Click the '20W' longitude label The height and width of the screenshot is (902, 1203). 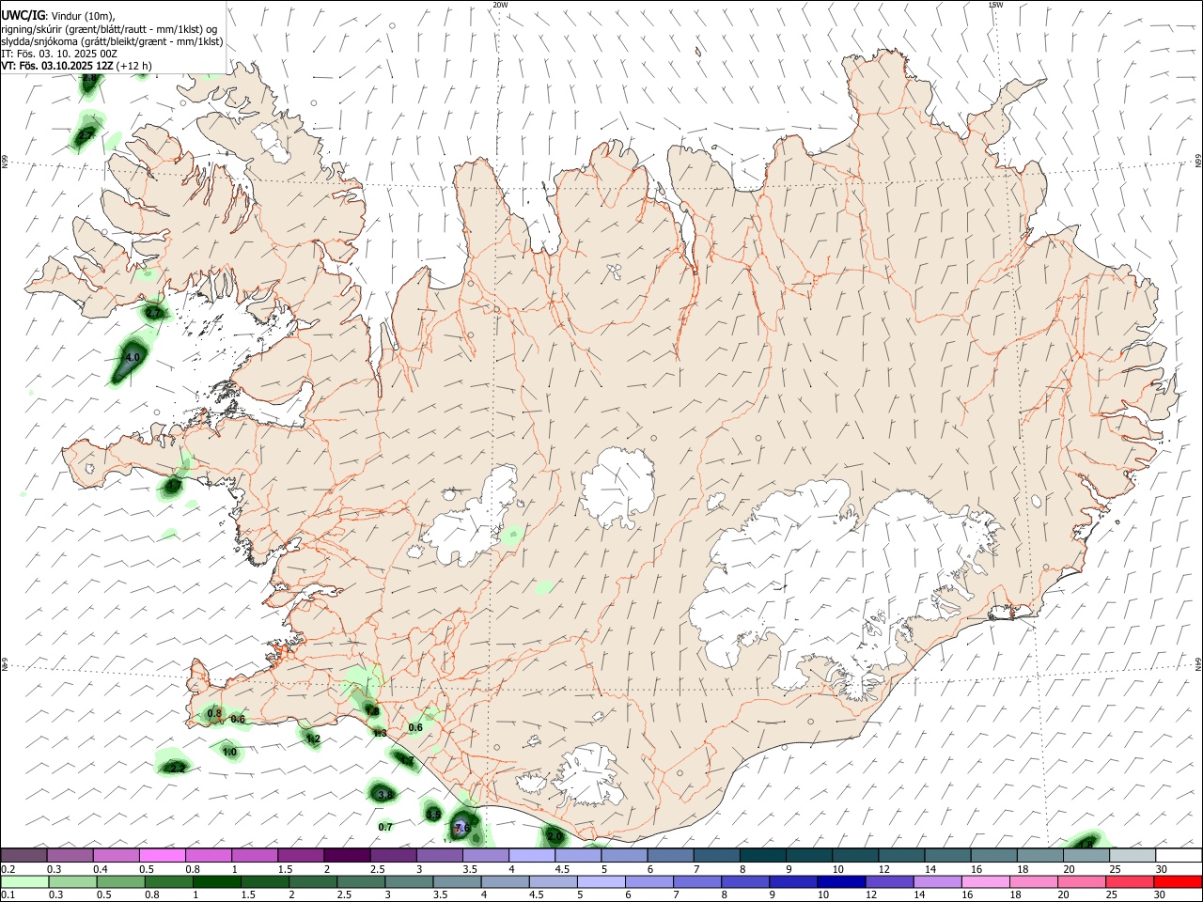pos(500,5)
